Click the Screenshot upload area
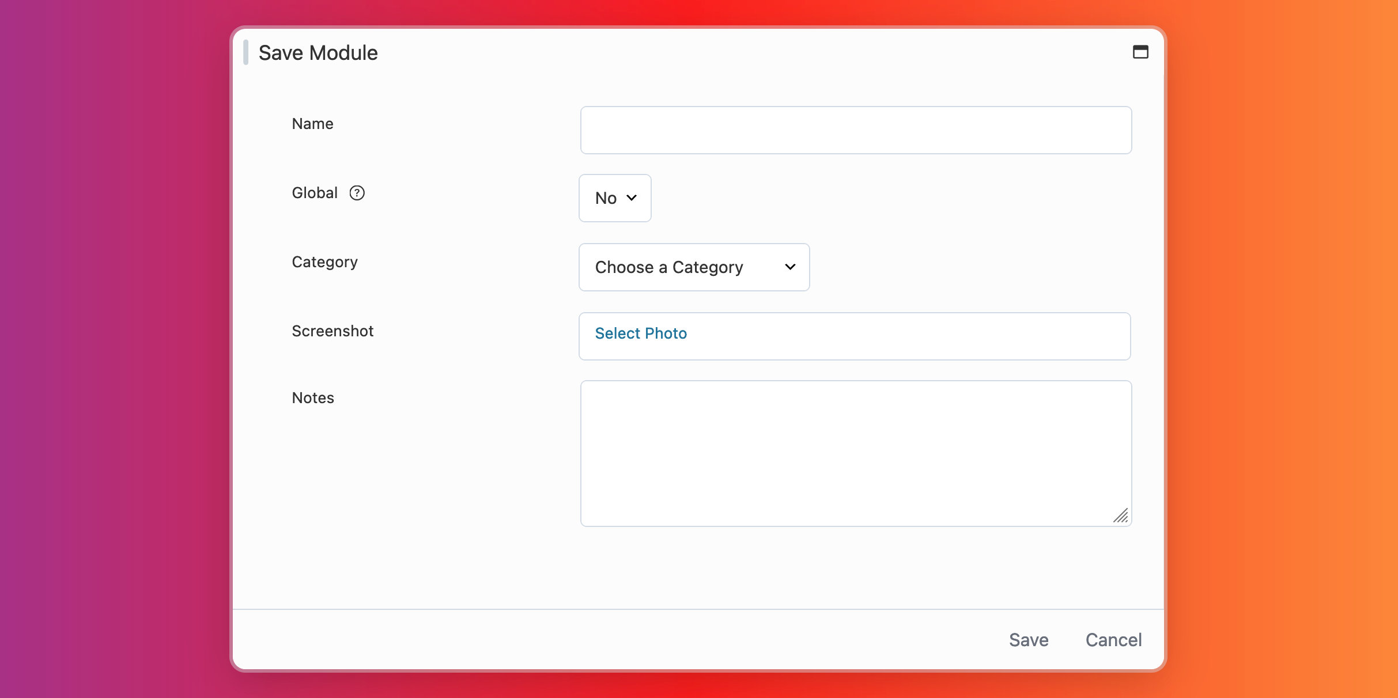1398x698 pixels. (x=855, y=336)
